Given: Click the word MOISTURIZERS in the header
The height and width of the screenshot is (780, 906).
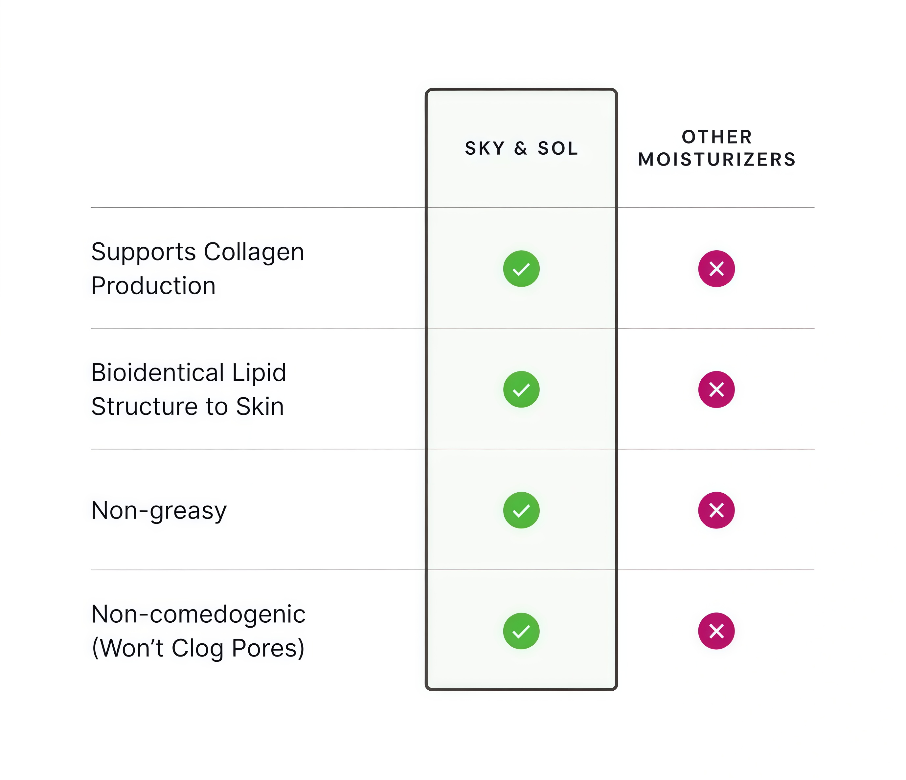Looking at the screenshot, I should click(x=717, y=160).
